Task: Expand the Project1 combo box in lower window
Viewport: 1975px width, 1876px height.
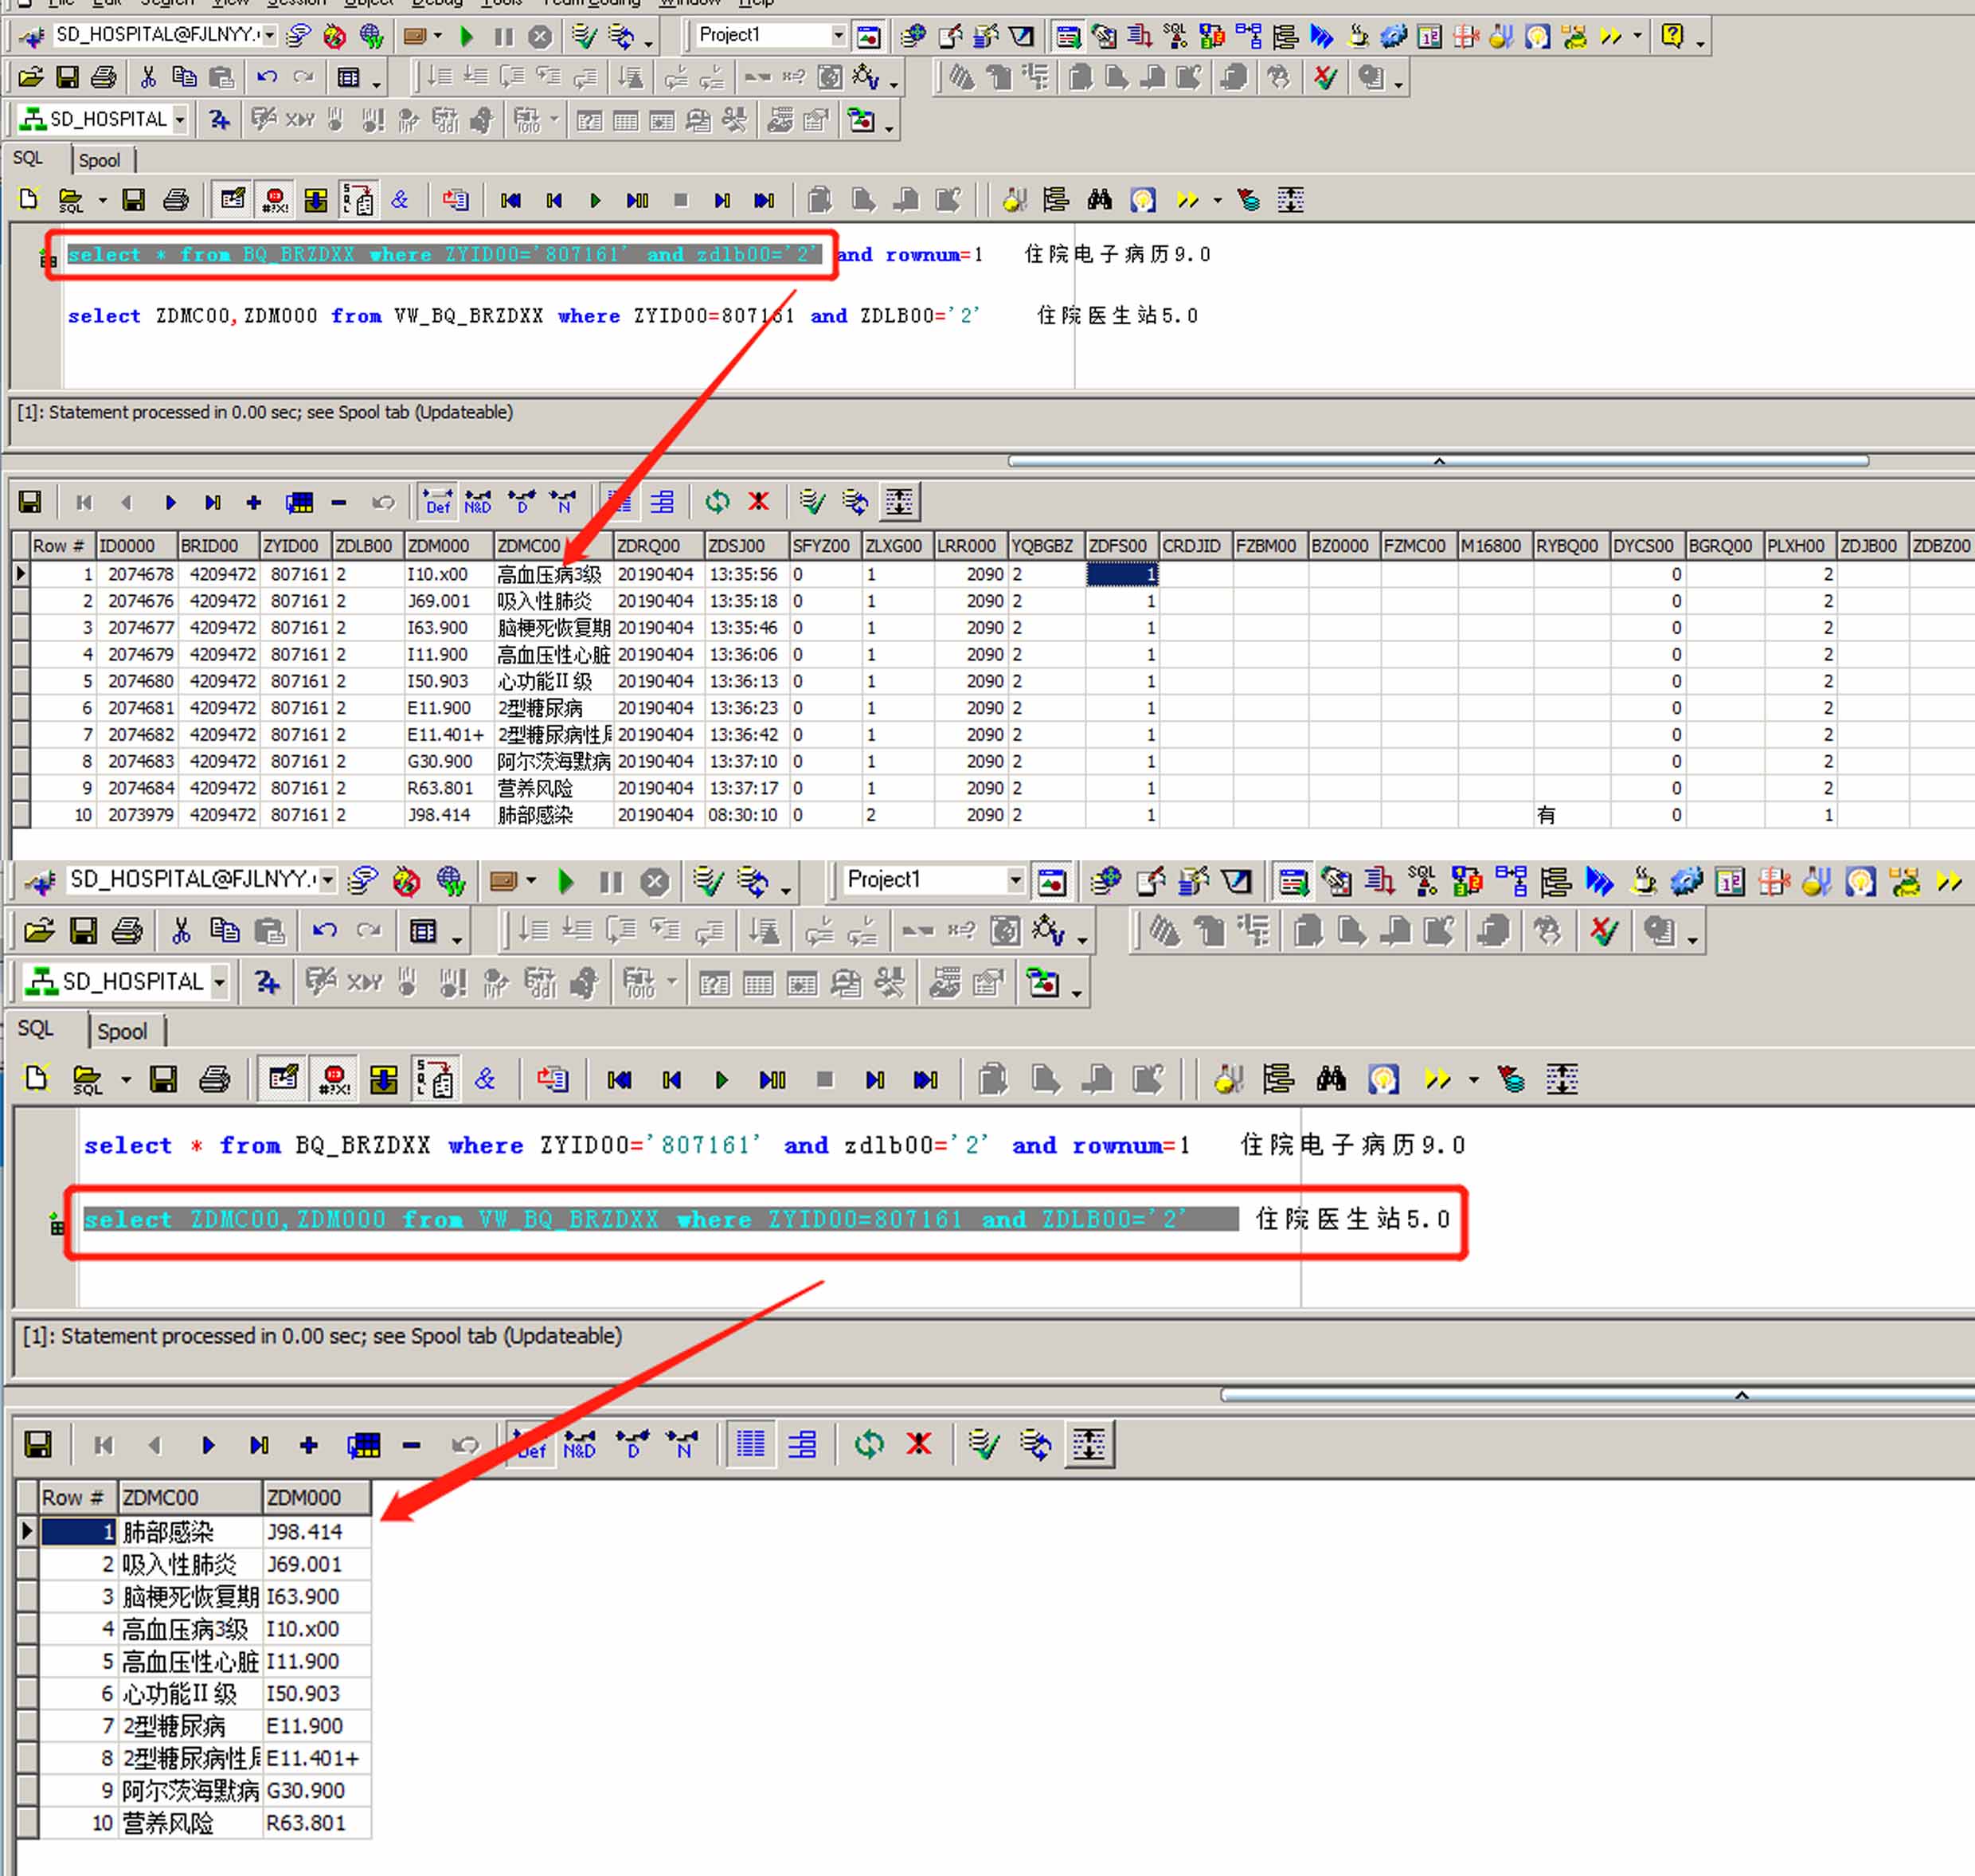Action: tap(1015, 880)
